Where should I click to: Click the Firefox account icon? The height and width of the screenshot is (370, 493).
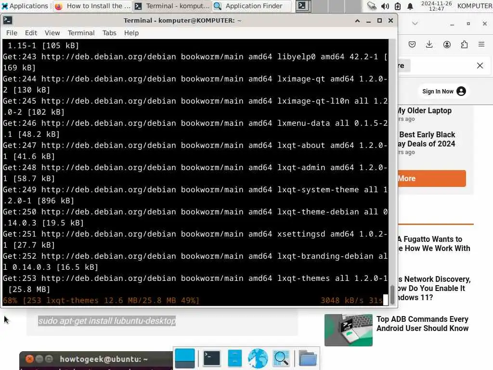447,44
